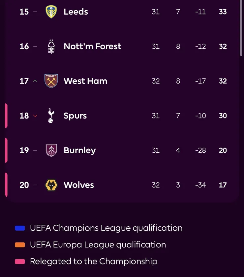
Task: Open the Burnley team name link
Action: coord(79,150)
